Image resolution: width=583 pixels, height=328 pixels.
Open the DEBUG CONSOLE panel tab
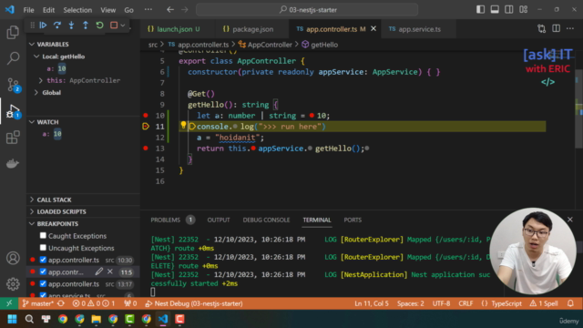click(266, 220)
